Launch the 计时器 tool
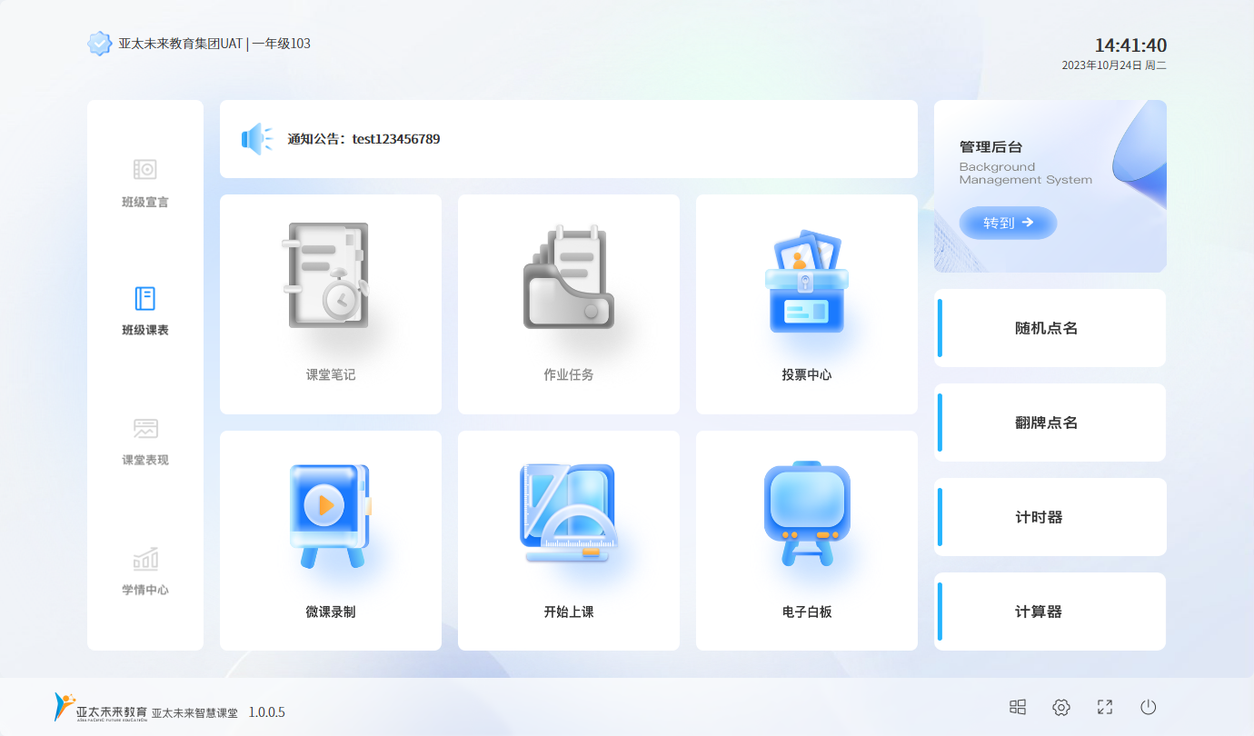Image resolution: width=1254 pixels, height=736 pixels. pyautogui.click(x=1050, y=517)
